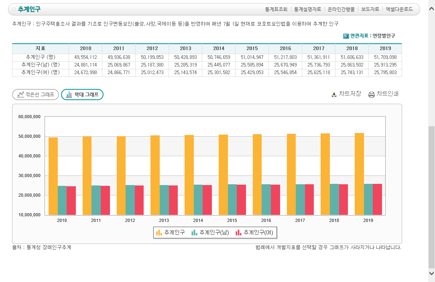Image resolution: width=435 pixels, height=282 pixels.
Task: Open the 연령별인구 related indicator link
Action: [x=384, y=36]
